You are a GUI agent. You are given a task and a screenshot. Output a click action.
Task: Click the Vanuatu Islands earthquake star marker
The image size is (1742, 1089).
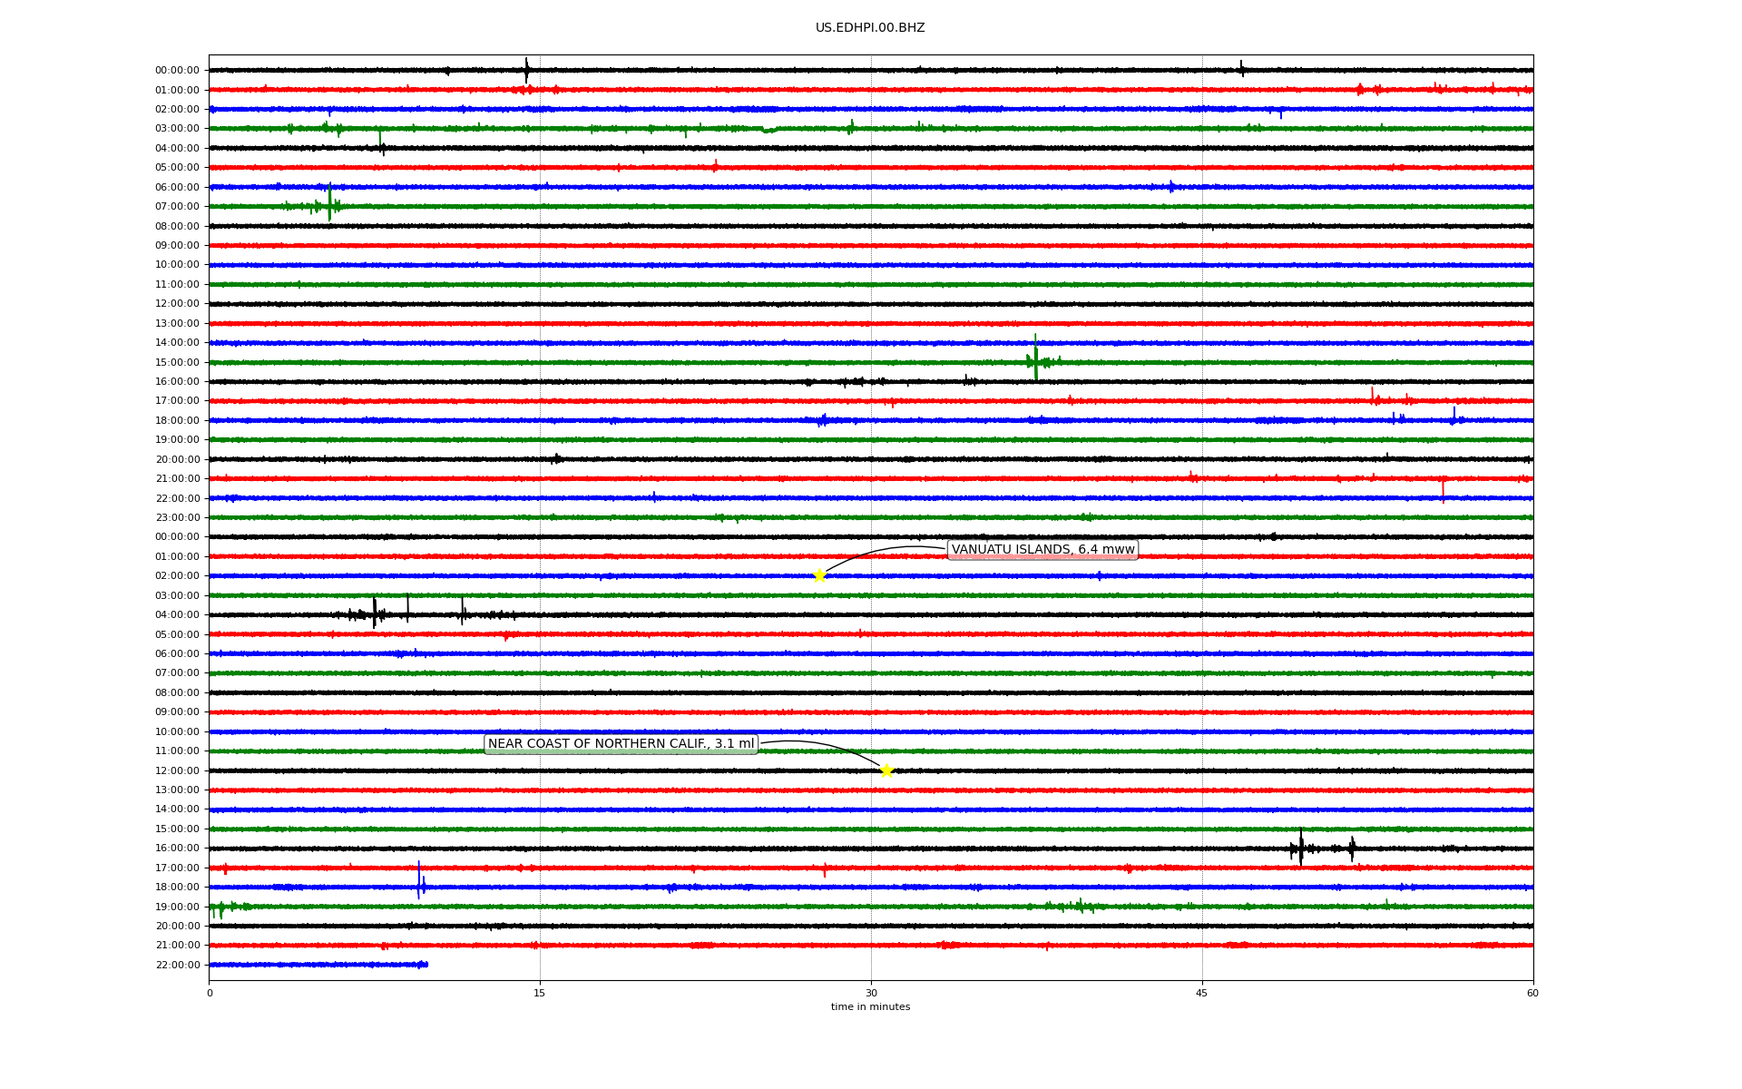[819, 575]
